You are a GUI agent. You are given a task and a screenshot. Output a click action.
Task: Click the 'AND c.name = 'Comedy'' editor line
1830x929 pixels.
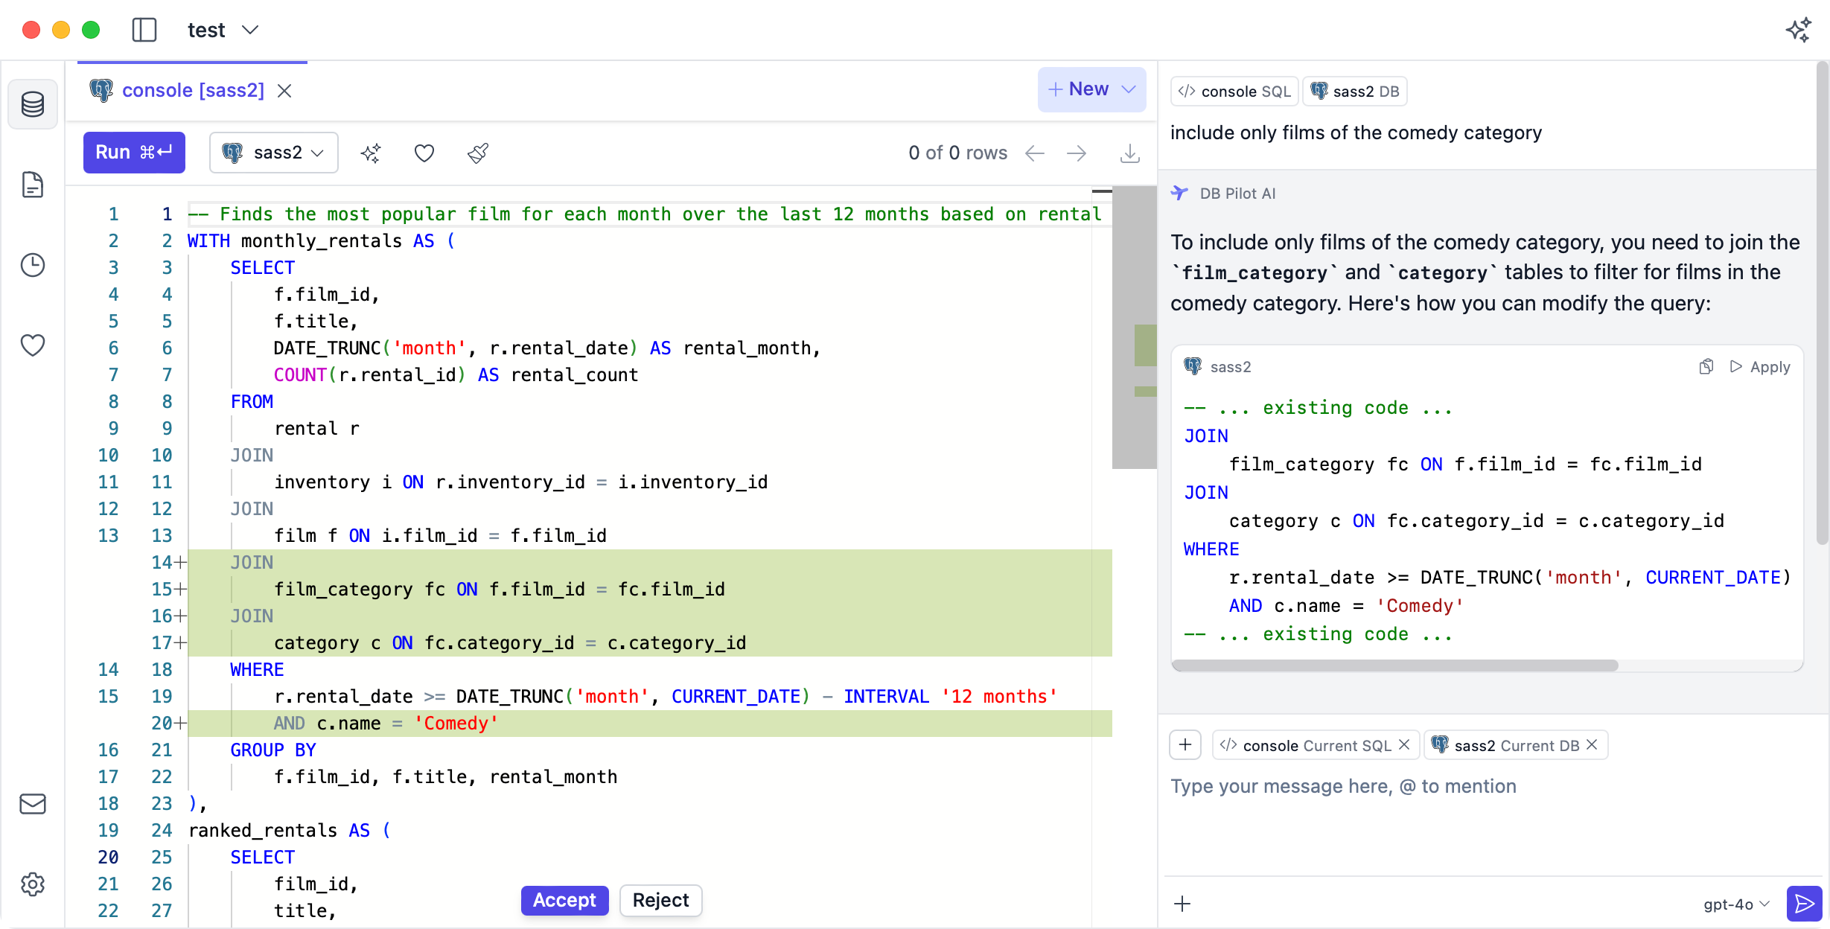pyautogui.click(x=386, y=724)
